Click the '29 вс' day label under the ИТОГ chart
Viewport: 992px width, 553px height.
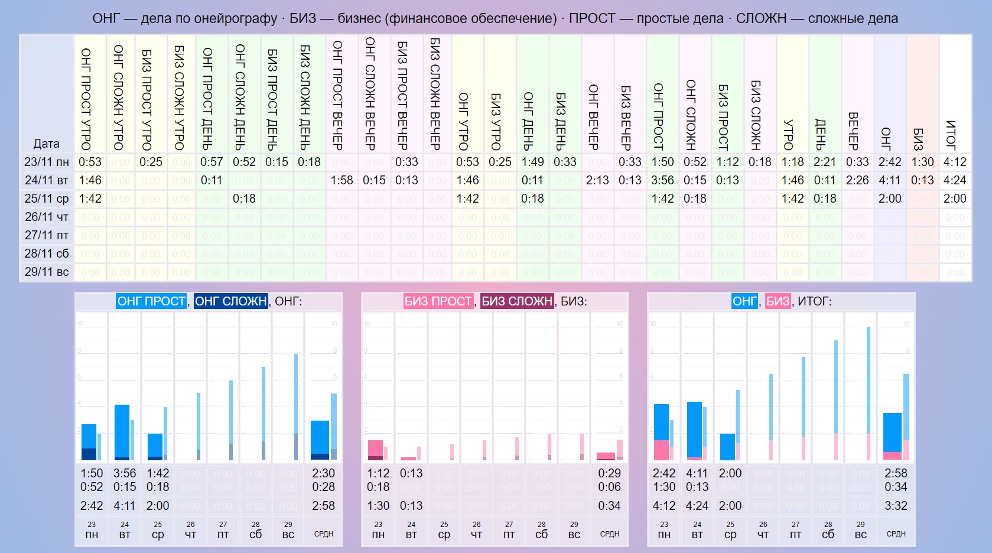tap(861, 530)
